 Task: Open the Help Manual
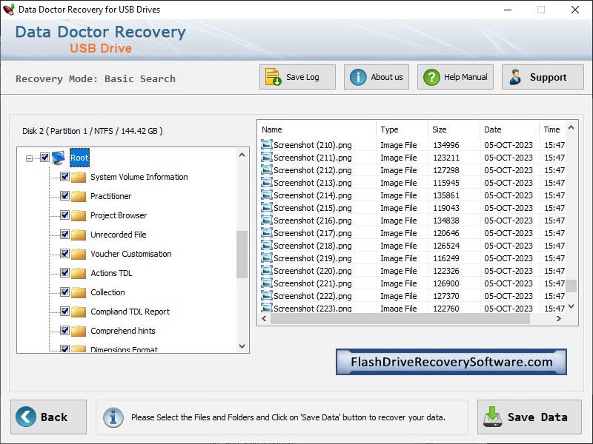[454, 76]
